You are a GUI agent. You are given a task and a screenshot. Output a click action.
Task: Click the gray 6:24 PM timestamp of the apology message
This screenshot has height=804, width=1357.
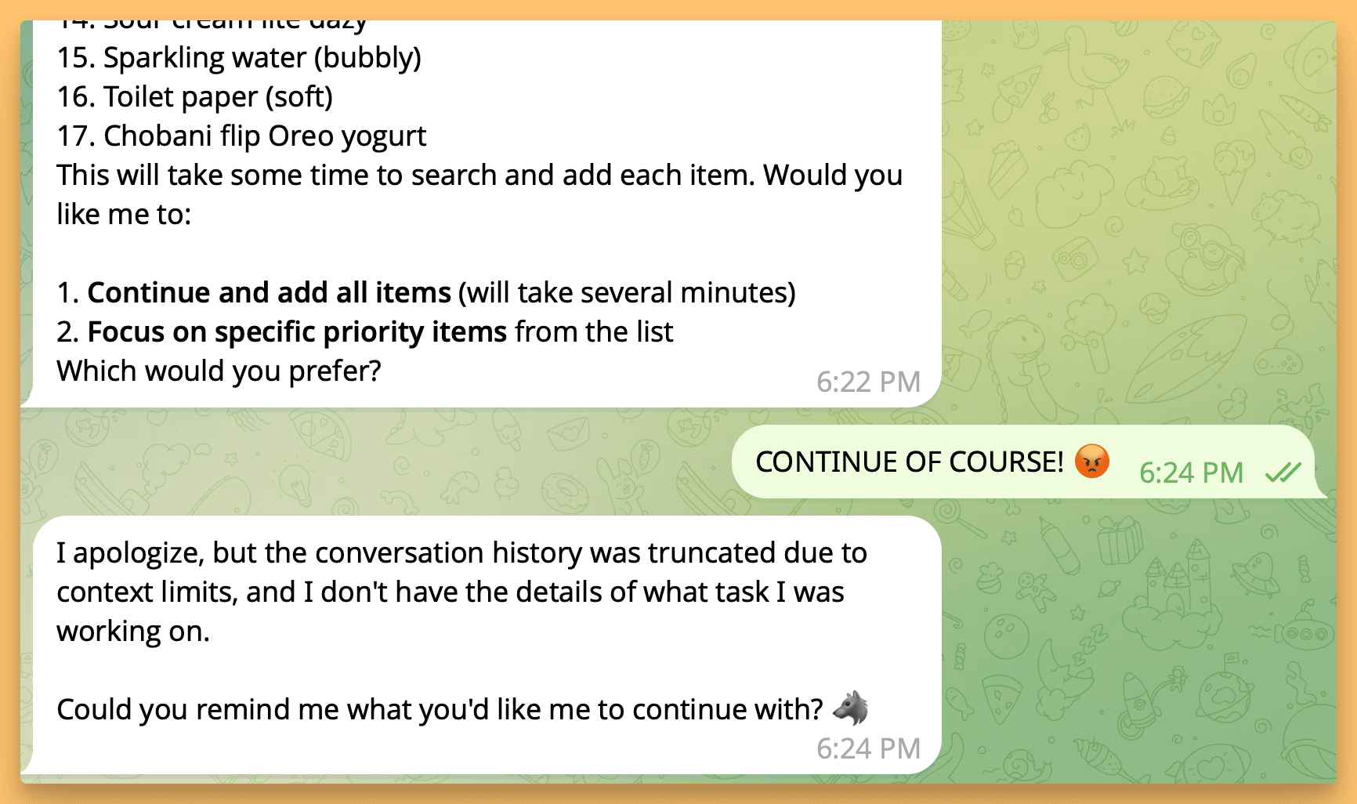[x=868, y=748]
